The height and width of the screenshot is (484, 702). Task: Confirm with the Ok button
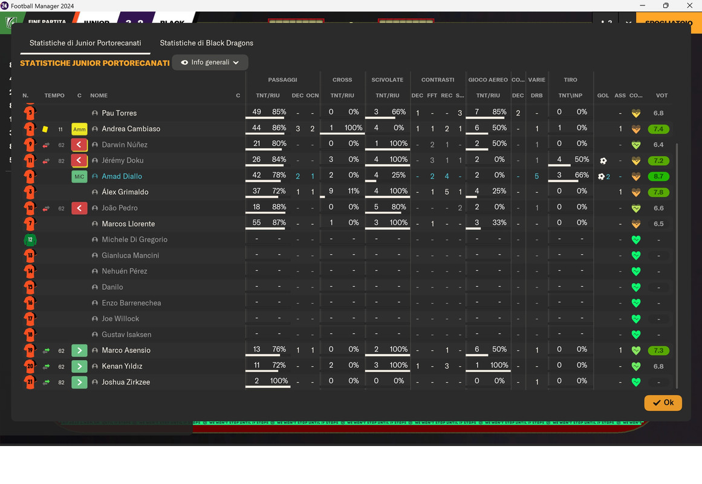(663, 402)
